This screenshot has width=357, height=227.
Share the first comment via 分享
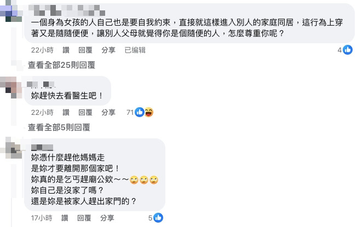point(108,50)
